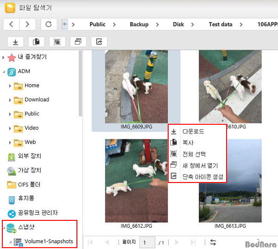Click the 외부 장치 USB icon
The width and height of the screenshot is (278, 249).
pos(12,157)
